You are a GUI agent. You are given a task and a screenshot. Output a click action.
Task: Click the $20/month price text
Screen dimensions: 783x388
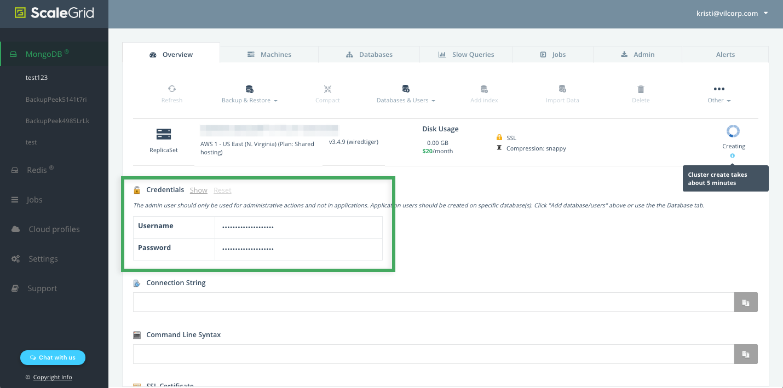(437, 151)
